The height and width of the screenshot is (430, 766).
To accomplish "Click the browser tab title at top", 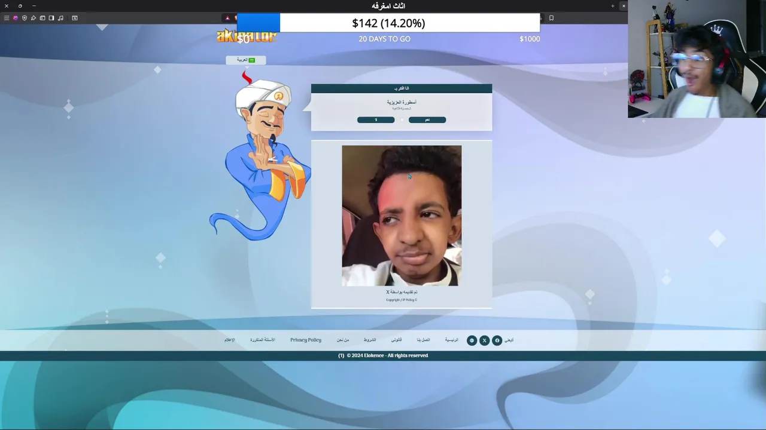I will click(x=388, y=6).
